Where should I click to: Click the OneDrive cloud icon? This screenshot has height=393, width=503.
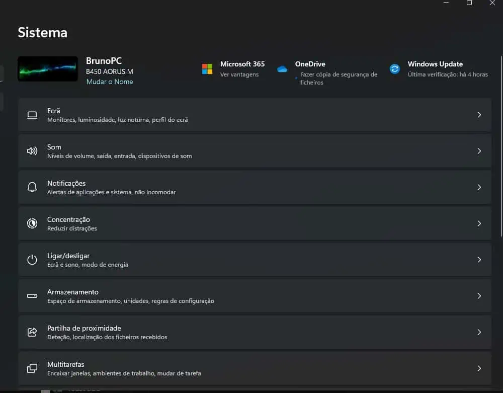point(282,69)
